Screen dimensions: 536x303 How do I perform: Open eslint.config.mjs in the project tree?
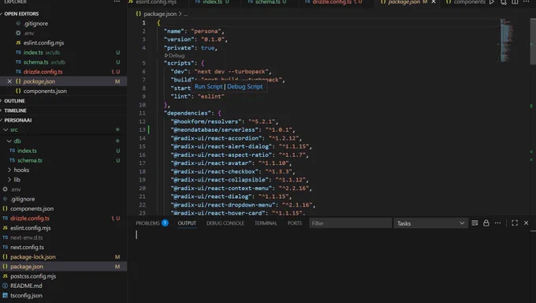coord(31,228)
